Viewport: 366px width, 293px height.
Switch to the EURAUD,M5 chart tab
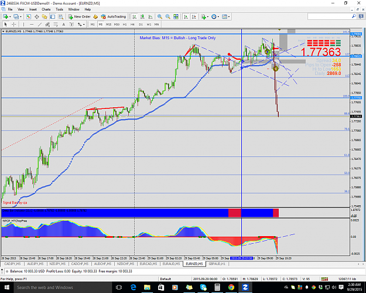click(171, 264)
